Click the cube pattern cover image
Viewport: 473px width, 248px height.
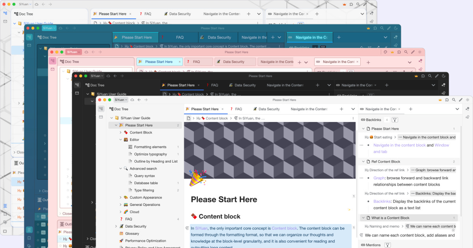pos(270,150)
